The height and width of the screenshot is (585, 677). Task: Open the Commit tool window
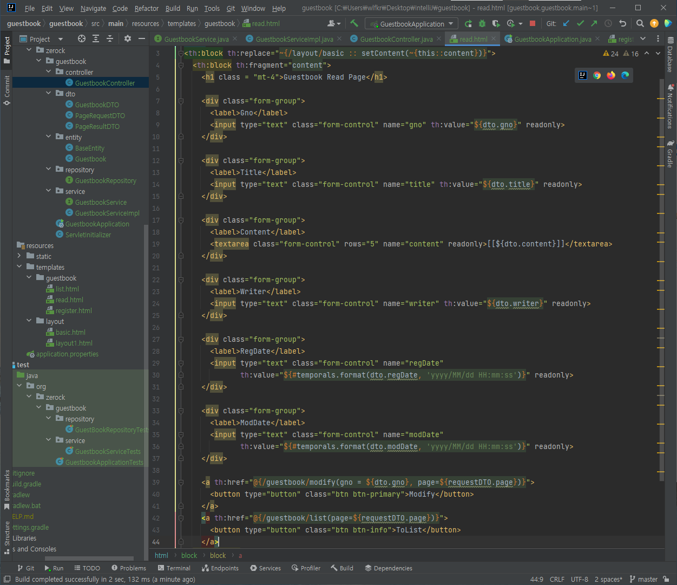[6, 90]
